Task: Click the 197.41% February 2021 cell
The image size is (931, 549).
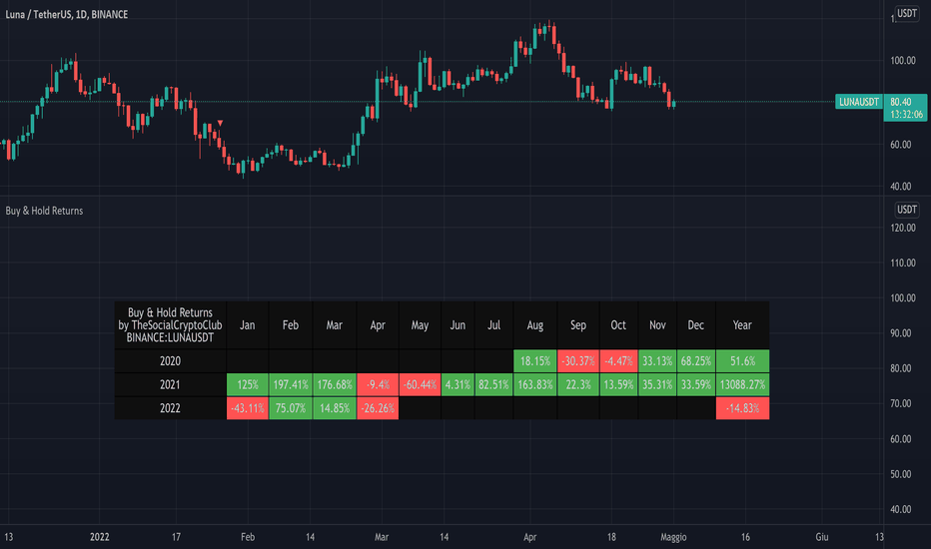Action: 291,384
